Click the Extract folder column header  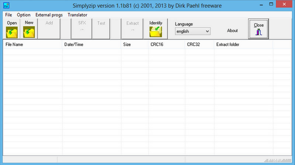point(244,45)
